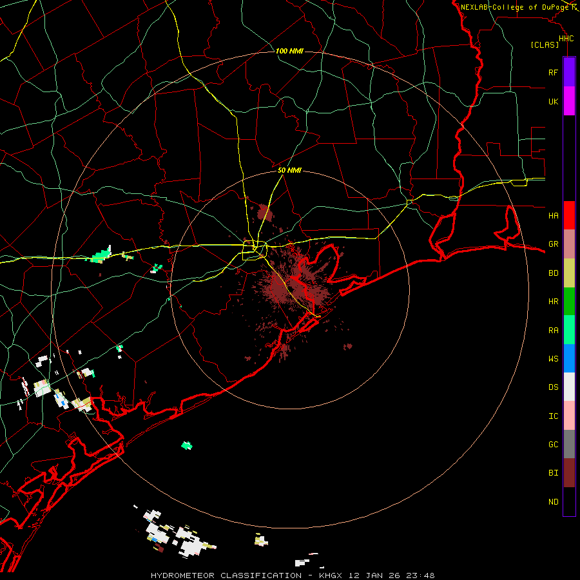This screenshot has width=580, height=580.
Task: Click the HR legend label
Action: coord(553,302)
